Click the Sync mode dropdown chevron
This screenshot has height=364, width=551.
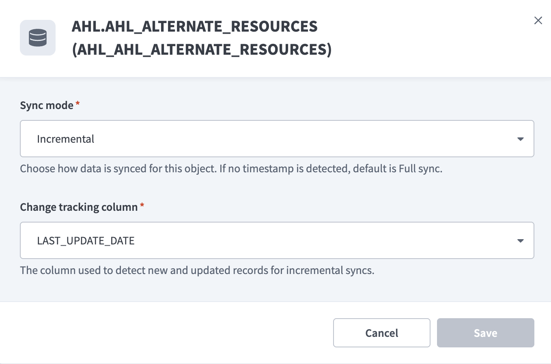[x=520, y=139]
